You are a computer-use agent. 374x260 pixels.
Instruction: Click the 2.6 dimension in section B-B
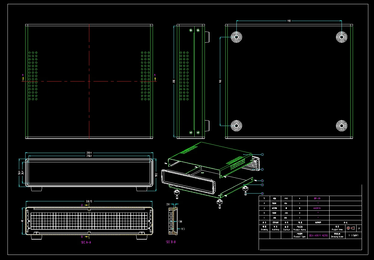tap(168, 204)
